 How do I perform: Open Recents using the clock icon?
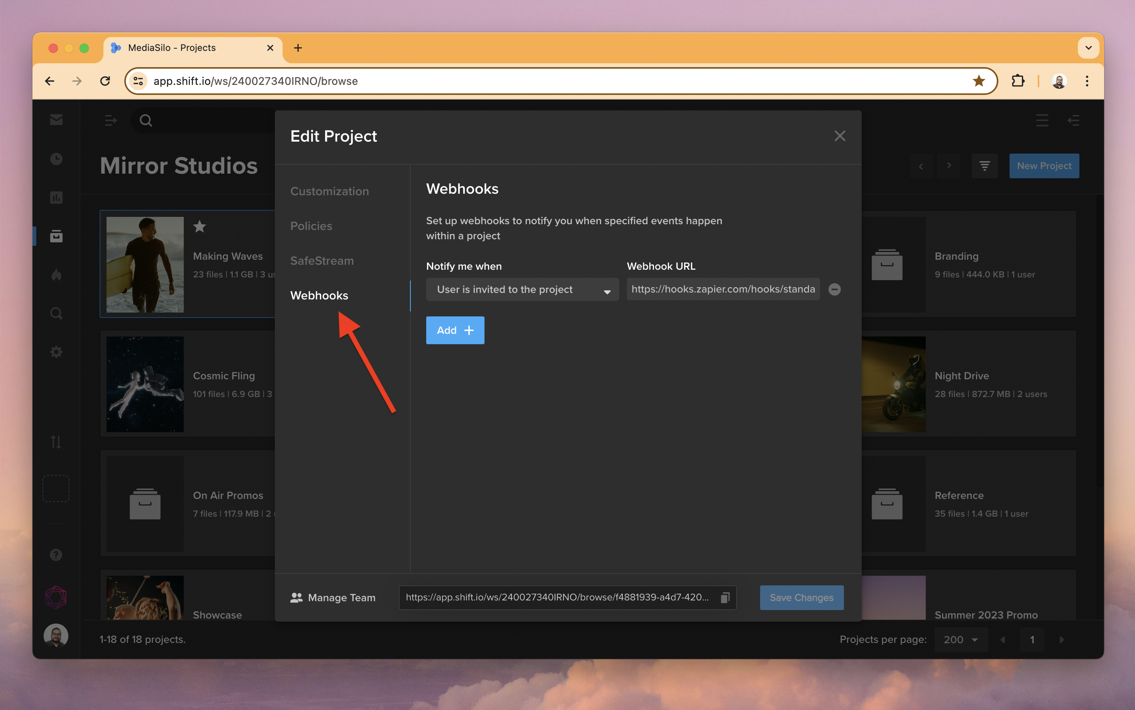(56, 159)
